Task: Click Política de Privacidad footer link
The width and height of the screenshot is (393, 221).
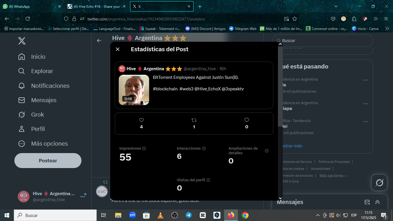Action: (x=334, y=162)
